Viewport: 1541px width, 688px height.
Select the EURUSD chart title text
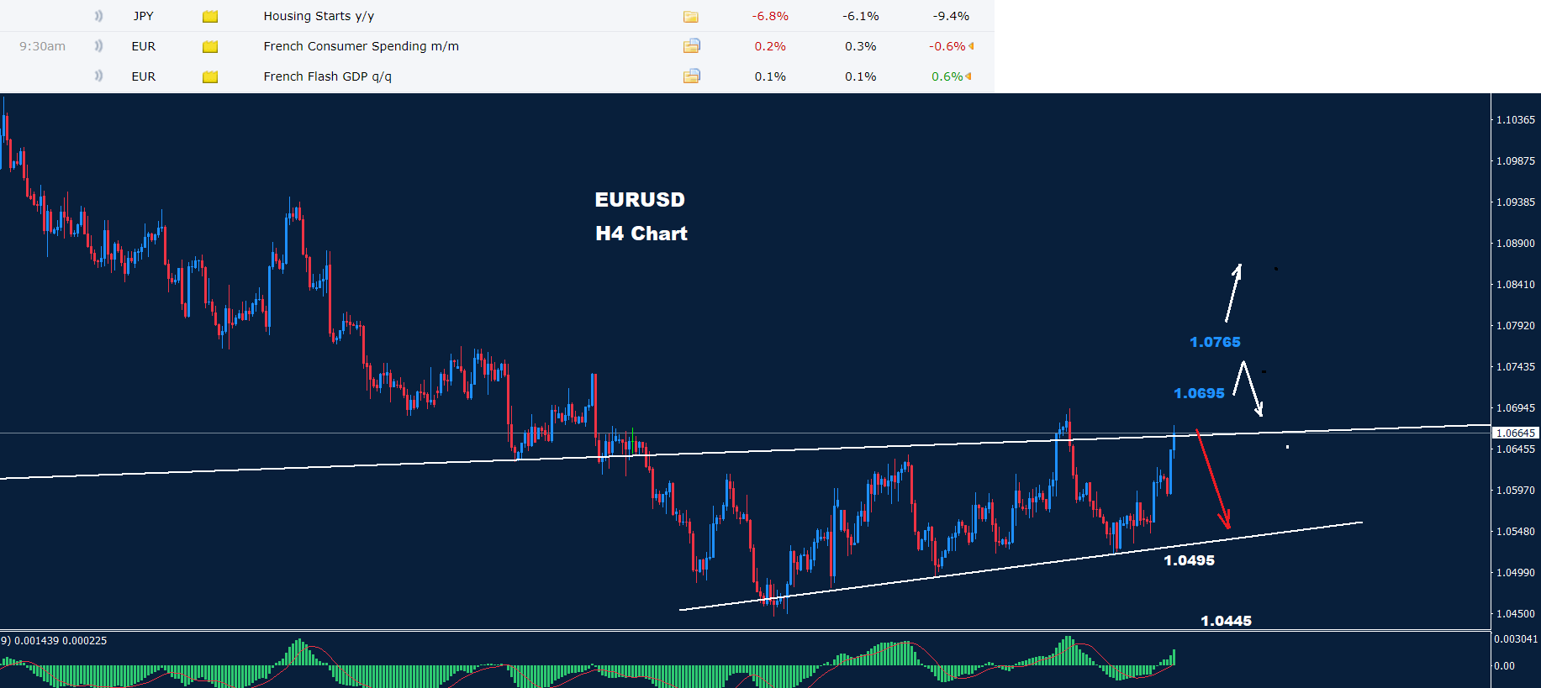coord(640,200)
